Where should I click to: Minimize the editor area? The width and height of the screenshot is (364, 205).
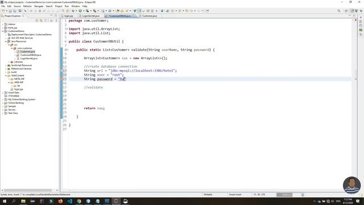click(x=350, y=15)
